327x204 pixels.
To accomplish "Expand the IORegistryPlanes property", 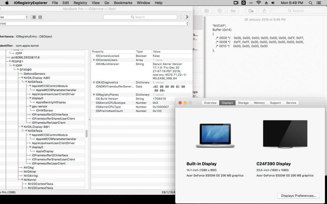I will (94, 95).
